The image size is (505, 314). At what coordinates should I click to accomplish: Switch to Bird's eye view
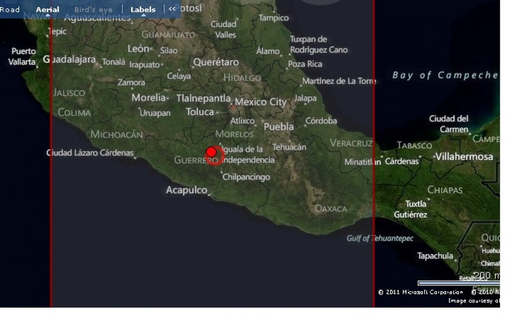point(93,9)
